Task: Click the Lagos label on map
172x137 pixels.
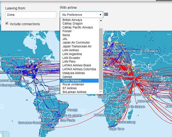Action: tap(102, 97)
